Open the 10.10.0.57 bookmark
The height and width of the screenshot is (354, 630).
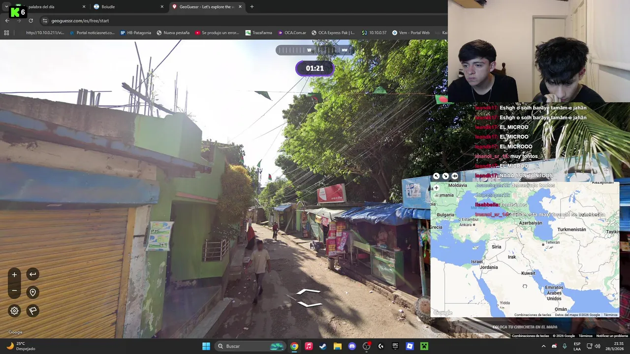[x=374, y=33]
